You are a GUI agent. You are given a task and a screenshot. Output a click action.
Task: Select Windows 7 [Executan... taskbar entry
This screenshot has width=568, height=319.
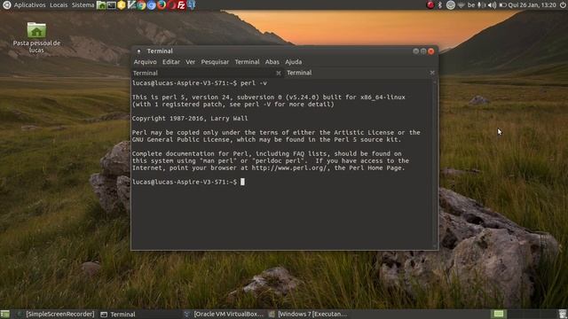308,314
